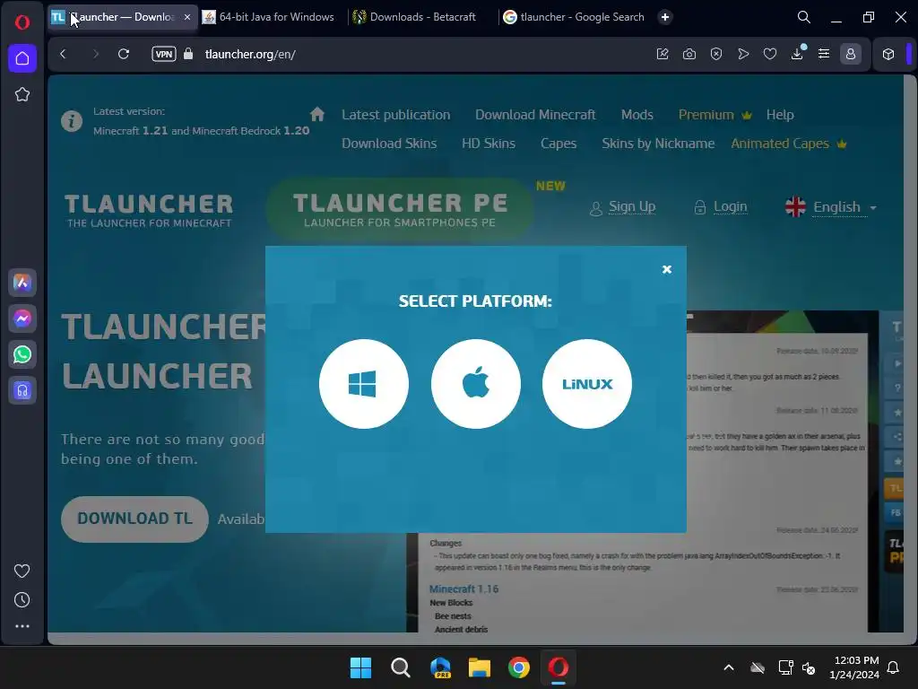Screen dimensions: 918x689
Task: Open File Explorer from taskbar
Action: pos(480,667)
